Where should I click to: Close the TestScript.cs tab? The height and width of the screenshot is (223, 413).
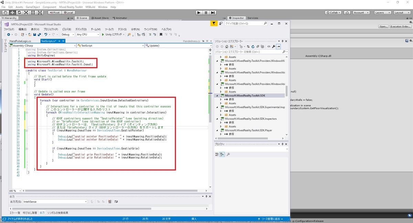click(63, 41)
